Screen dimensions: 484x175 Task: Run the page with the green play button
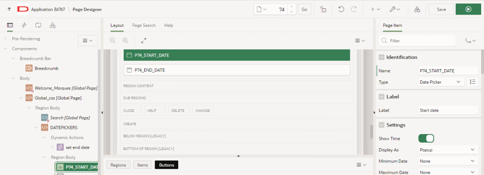468,9
